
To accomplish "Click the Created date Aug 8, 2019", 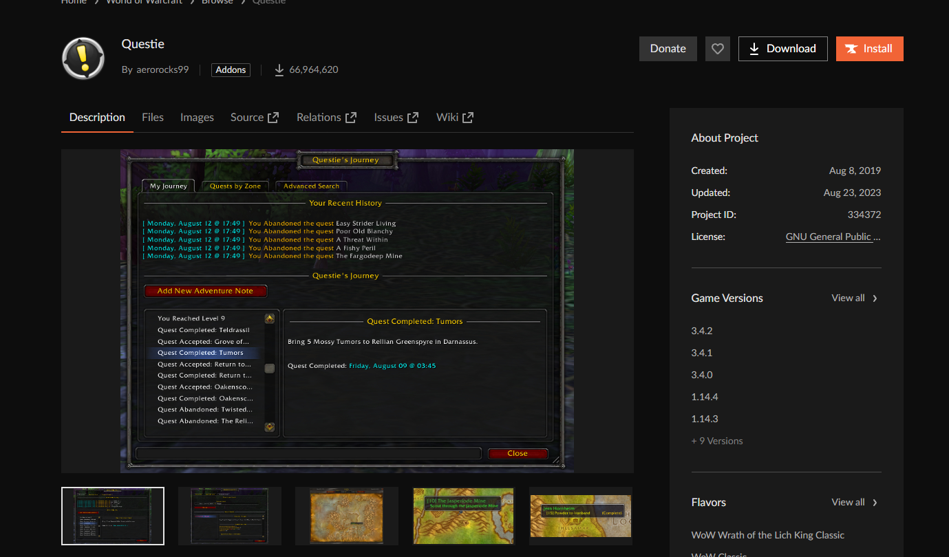I will click(855, 171).
